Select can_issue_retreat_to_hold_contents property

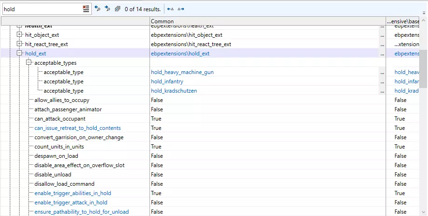click(77, 128)
